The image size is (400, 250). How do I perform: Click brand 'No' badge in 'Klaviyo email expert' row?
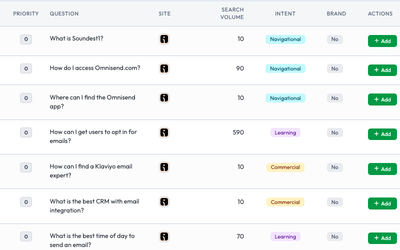pyautogui.click(x=335, y=167)
